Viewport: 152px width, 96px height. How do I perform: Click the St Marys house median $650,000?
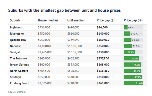pos(44,77)
